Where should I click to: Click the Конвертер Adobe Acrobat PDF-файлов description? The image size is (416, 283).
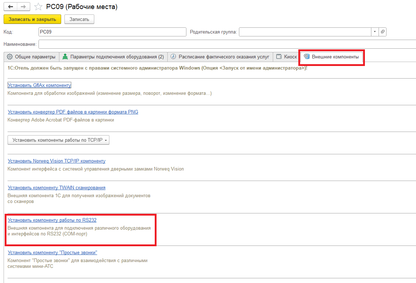point(61,120)
